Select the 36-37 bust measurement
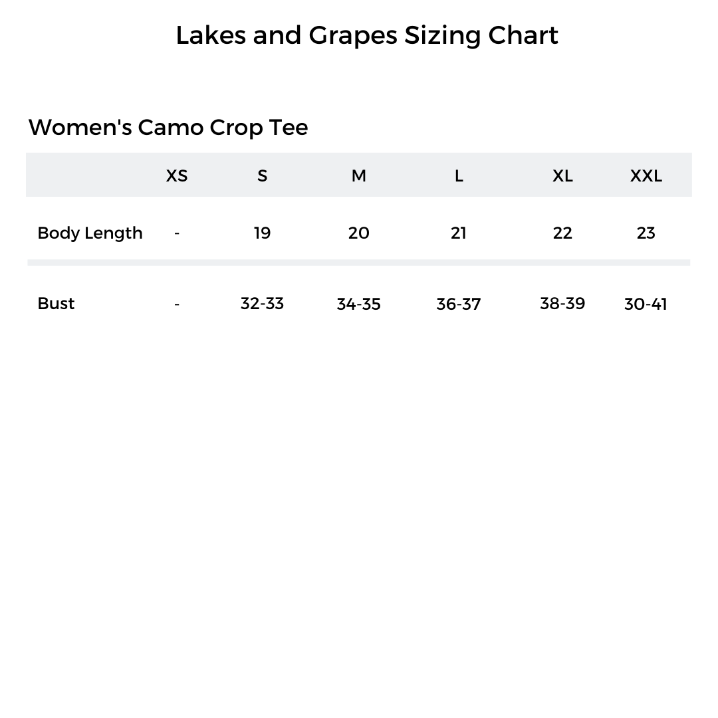 (x=459, y=304)
